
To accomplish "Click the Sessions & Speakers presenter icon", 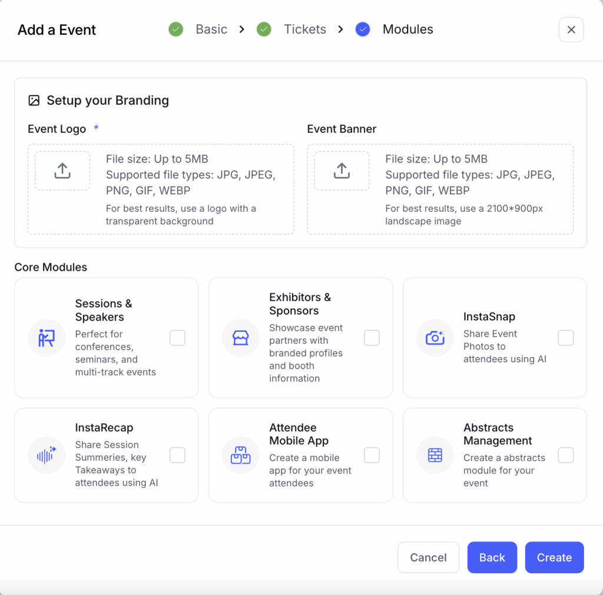I will pyautogui.click(x=47, y=338).
